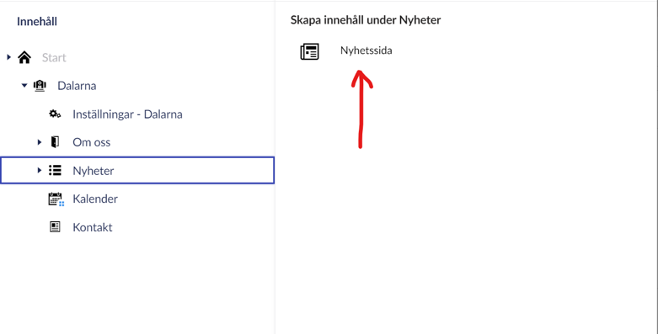The height and width of the screenshot is (334, 658).
Task: Click the gears icon for Inställningar - Dalarna
Action: coord(55,114)
